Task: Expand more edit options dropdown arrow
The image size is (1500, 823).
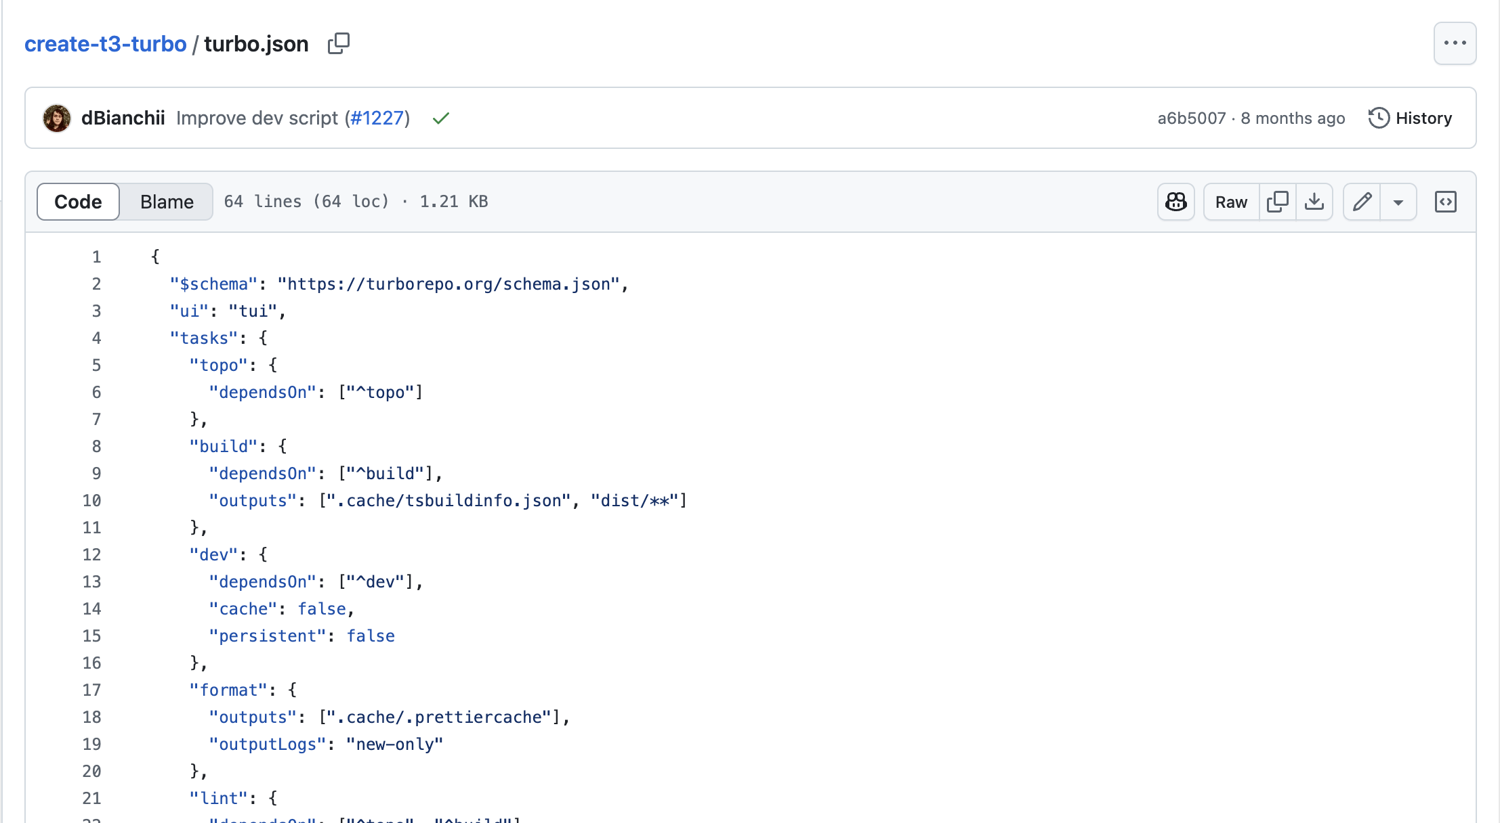Action: 1398,202
